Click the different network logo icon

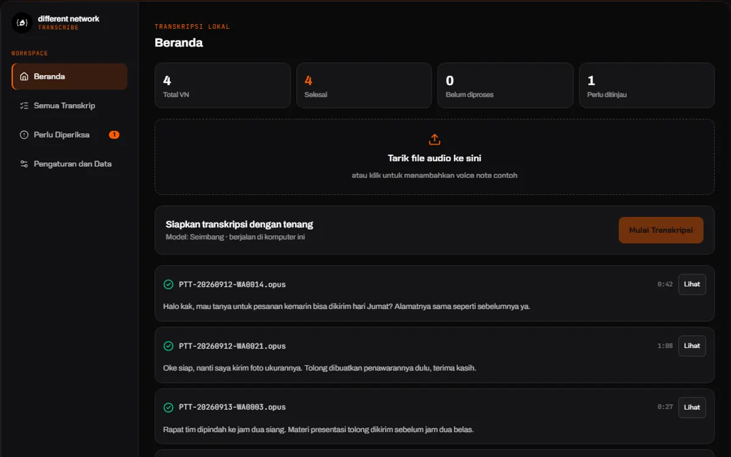[22, 23]
